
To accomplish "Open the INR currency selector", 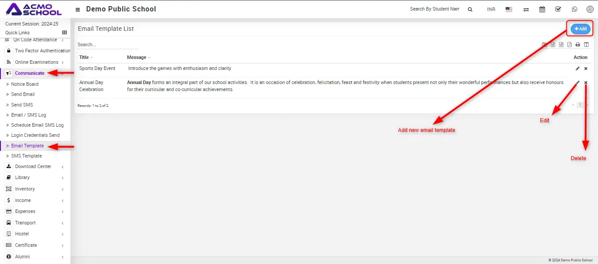I will pos(491,9).
